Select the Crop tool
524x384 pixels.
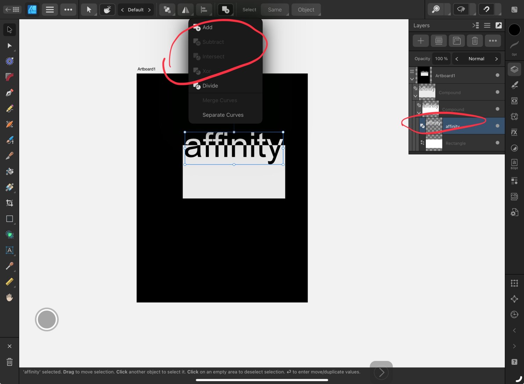tap(9, 203)
